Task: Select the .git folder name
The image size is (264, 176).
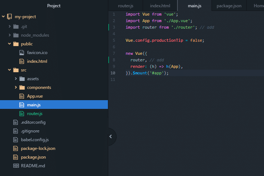Action: pos(24,26)
